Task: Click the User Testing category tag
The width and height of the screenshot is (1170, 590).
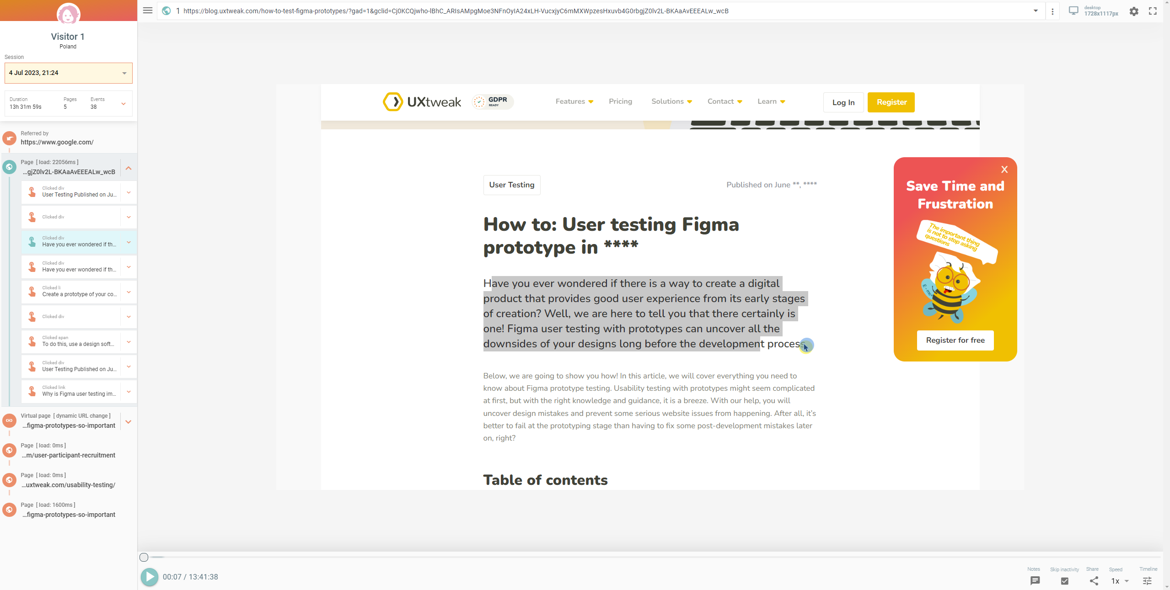Action: (x=511, y=185)
